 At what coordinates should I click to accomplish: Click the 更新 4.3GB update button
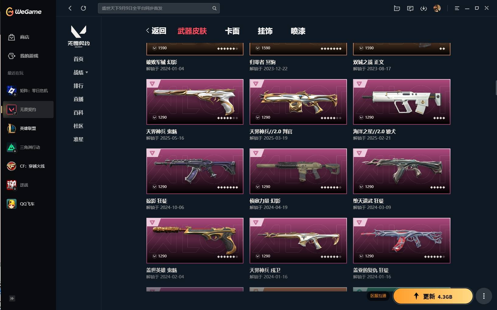tap(433, 296)
